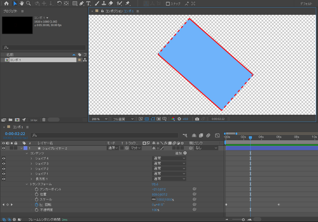Click the 追加 add contents button
This screenshot has height=222, width=318.
185,153
